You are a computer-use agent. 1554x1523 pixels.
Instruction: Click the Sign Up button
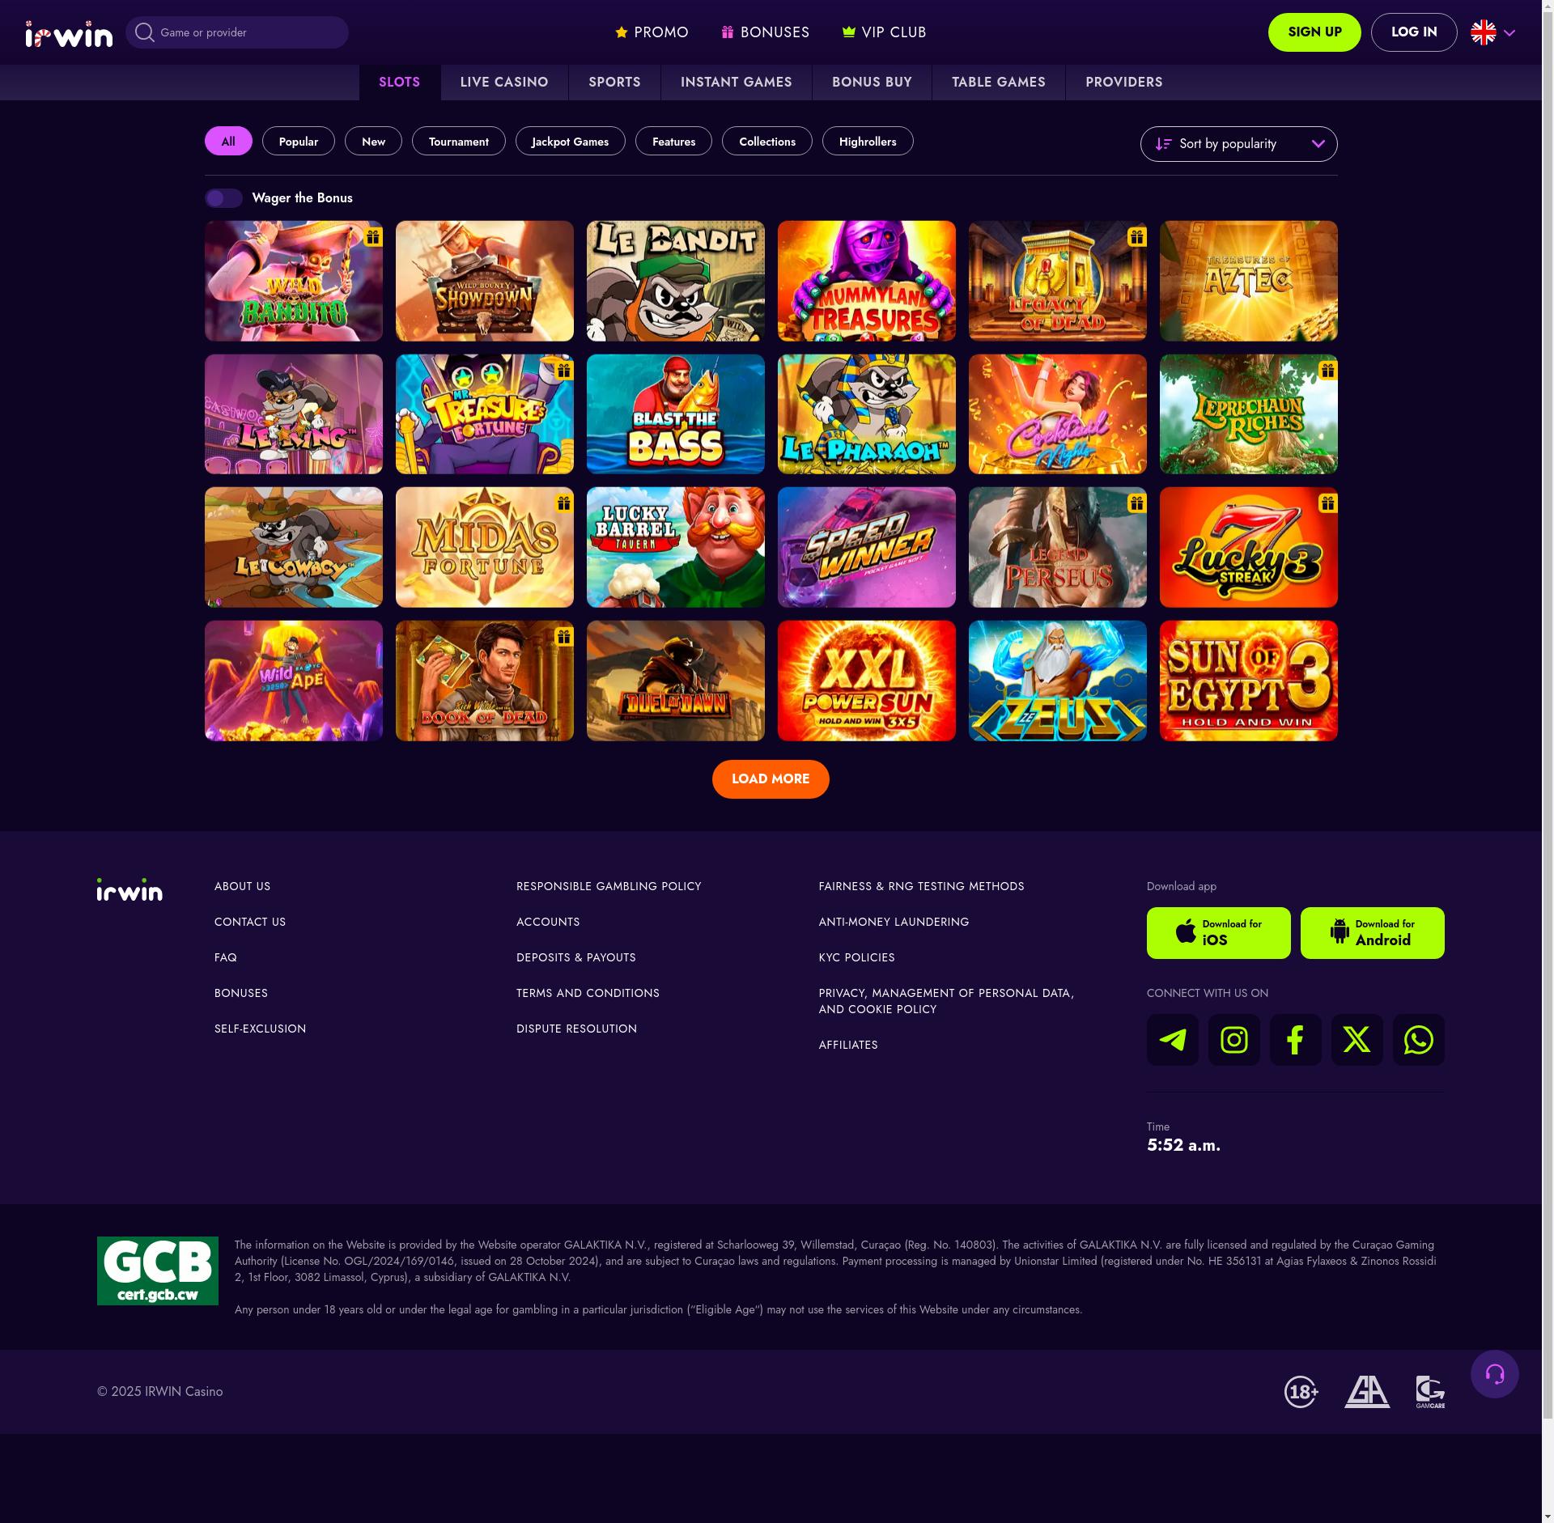coord(1314,32)
